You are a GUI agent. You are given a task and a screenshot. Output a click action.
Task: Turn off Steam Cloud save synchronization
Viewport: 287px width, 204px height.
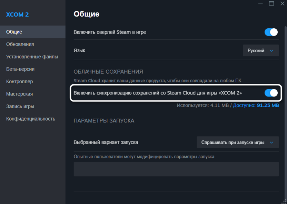click(271, 93)
